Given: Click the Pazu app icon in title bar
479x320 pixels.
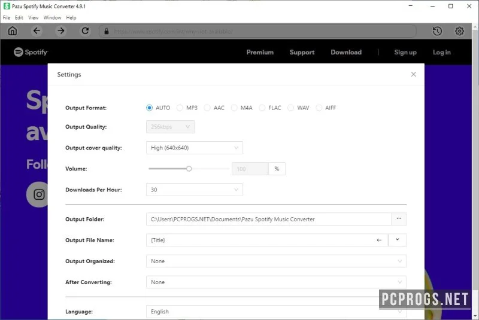Looking at the screenshot, I should pos(7,6).
